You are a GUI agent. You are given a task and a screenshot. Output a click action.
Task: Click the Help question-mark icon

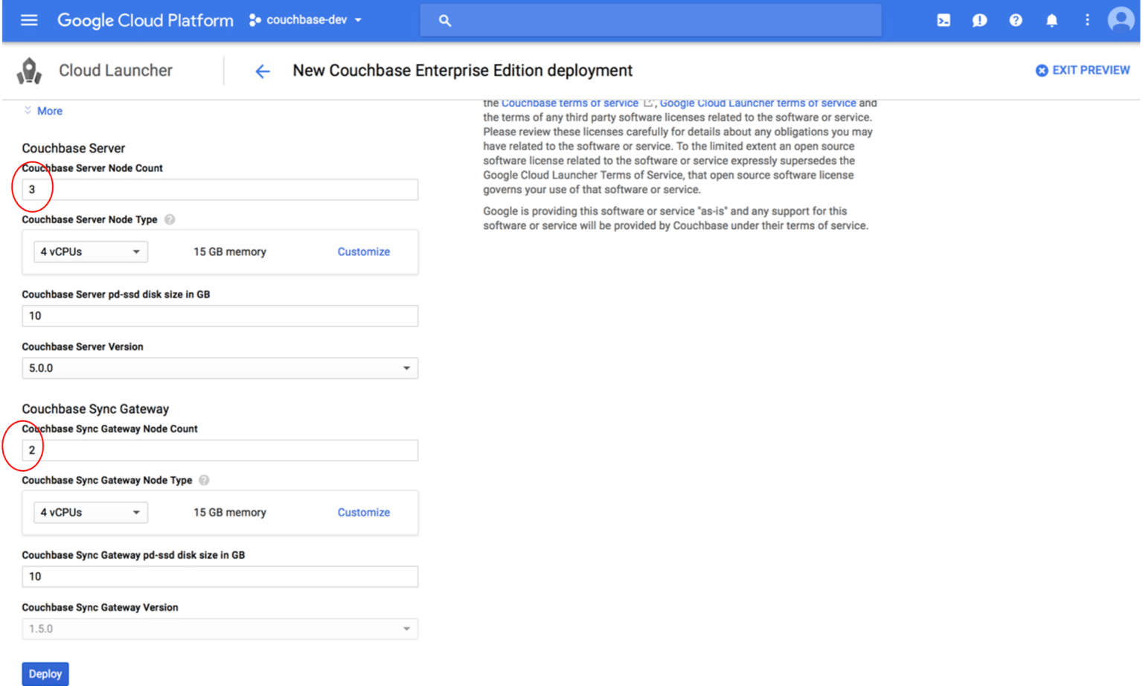(1016, 20)
